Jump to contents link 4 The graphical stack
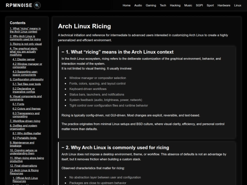This screenshot has height=185, width=247. click(24, 52)
